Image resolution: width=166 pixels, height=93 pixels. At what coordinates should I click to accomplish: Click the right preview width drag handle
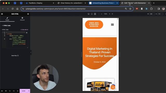120,55
